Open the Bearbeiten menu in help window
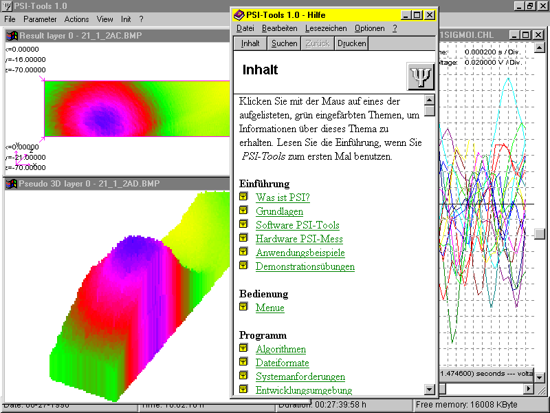This screenshot has width=550, height=413. click(279, 28)
